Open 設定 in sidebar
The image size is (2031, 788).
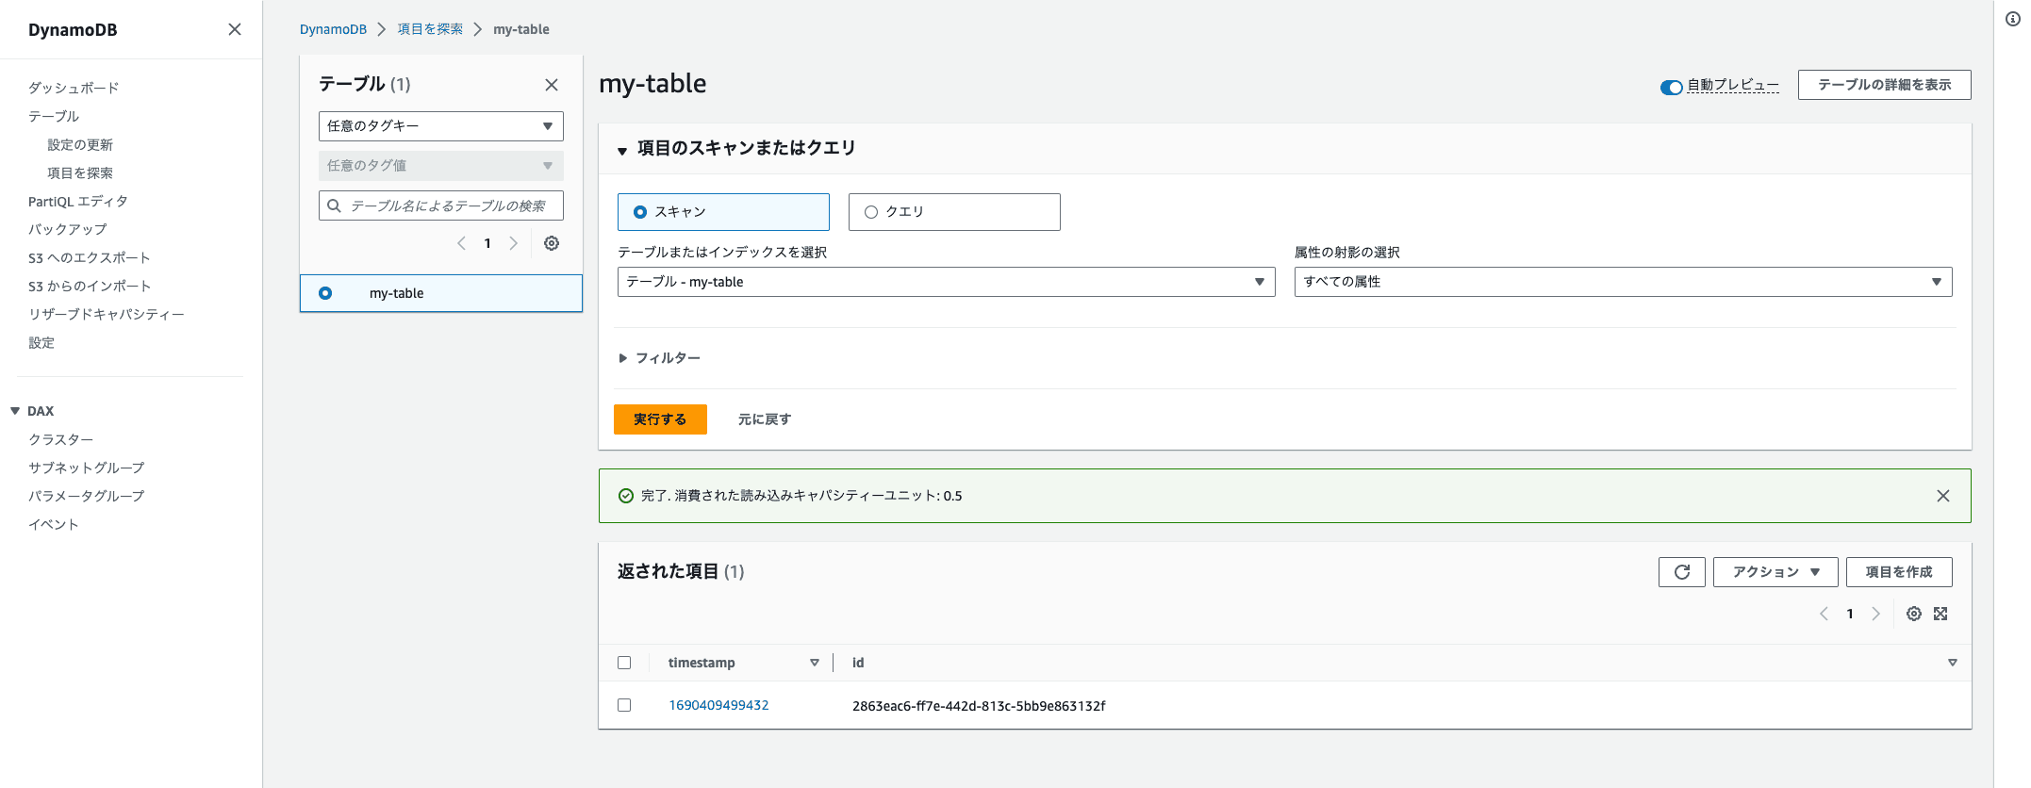coord(41,342)
